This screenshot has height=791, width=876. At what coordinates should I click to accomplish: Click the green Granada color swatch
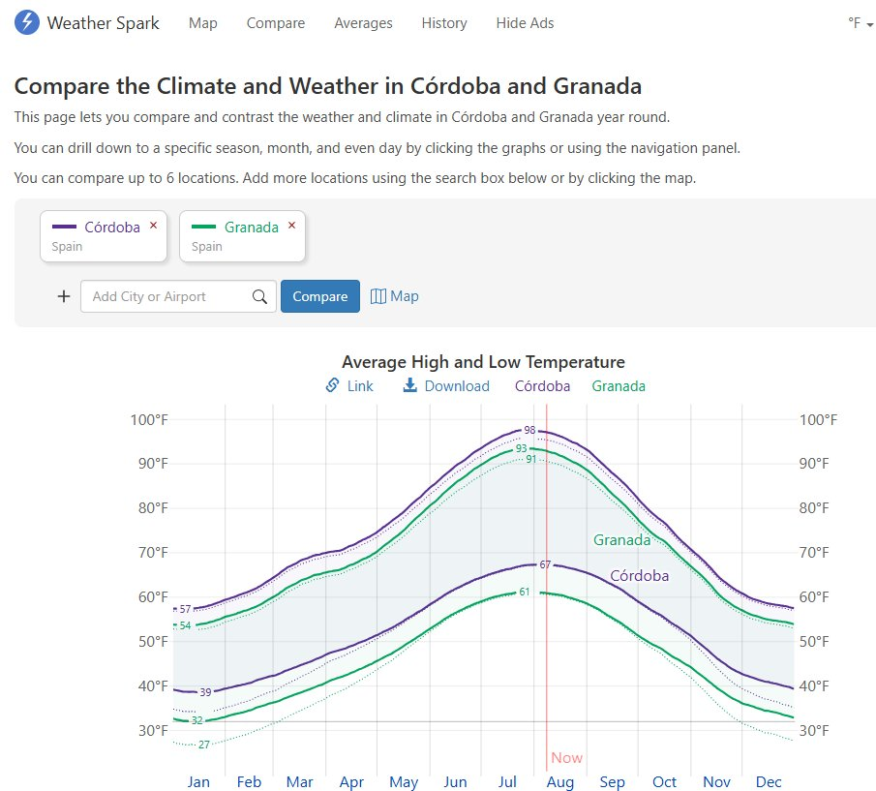(204, 228)
